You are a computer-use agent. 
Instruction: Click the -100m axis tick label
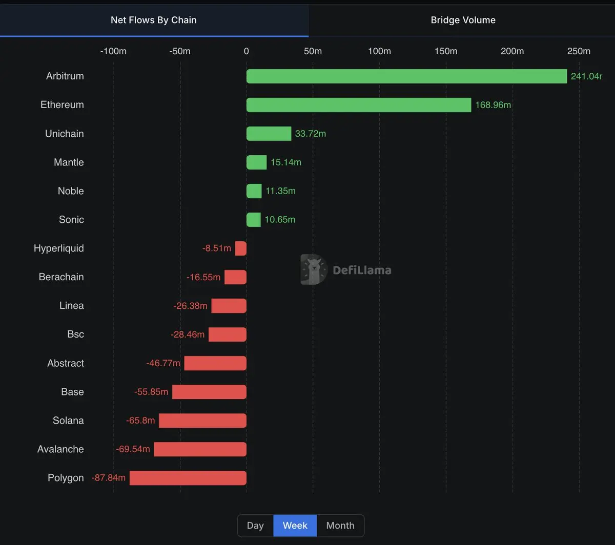click(x=113, y=51)
